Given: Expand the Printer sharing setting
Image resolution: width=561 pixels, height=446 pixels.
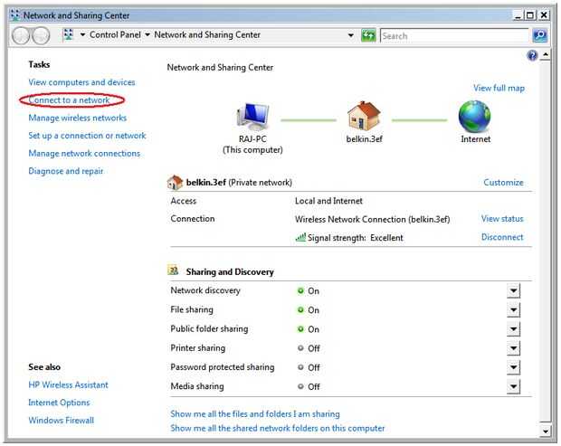Looking at the screenshot, I should click(513, 348).
